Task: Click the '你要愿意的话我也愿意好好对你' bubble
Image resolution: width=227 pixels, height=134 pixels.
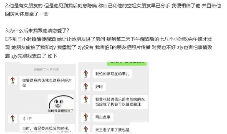Action: pyautogui.click(x=47, y=83)
